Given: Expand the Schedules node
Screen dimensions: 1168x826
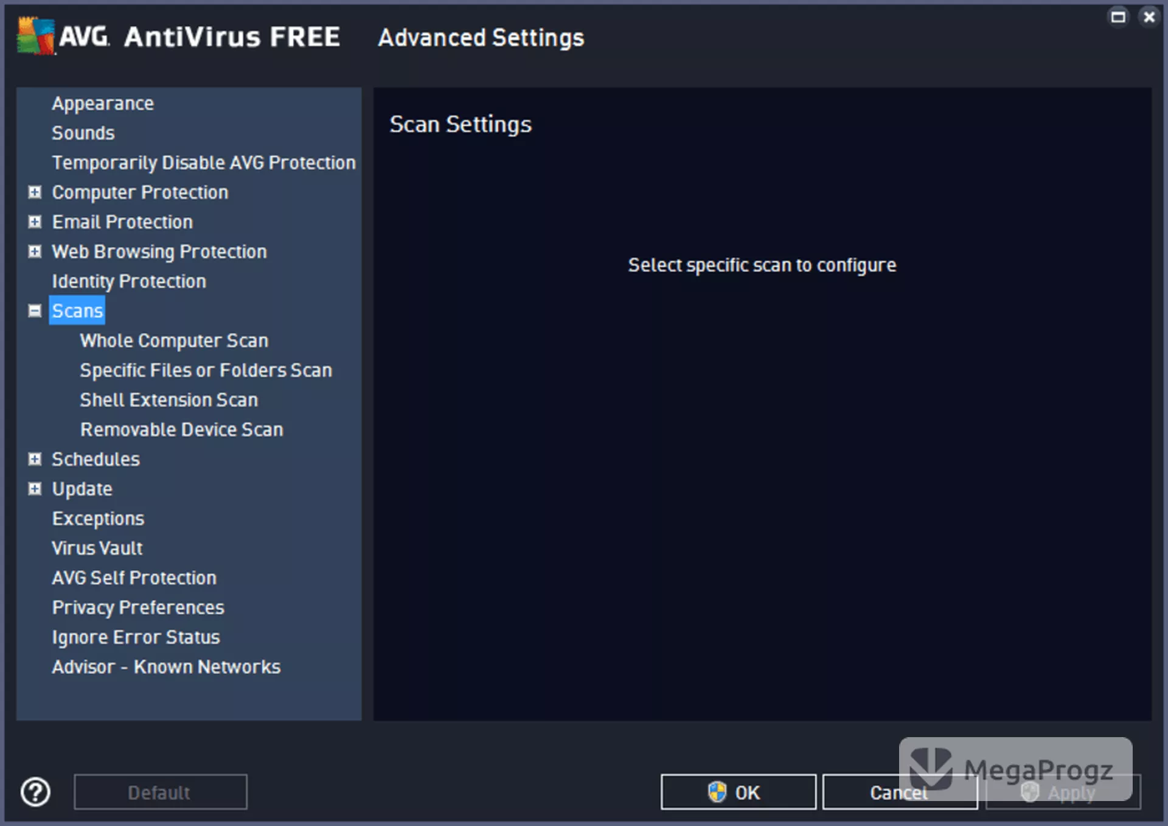Looking at the screenshot, I should (x=35, y=459).
